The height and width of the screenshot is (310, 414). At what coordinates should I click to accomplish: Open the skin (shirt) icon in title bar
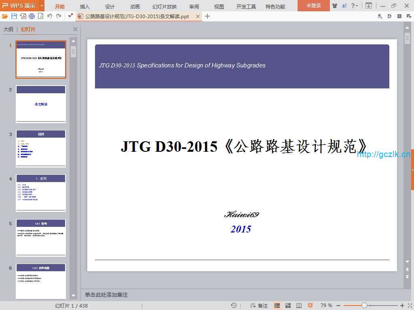[x=335, y=6]
